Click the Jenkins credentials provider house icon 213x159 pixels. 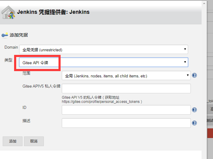(x=8, y=12)
